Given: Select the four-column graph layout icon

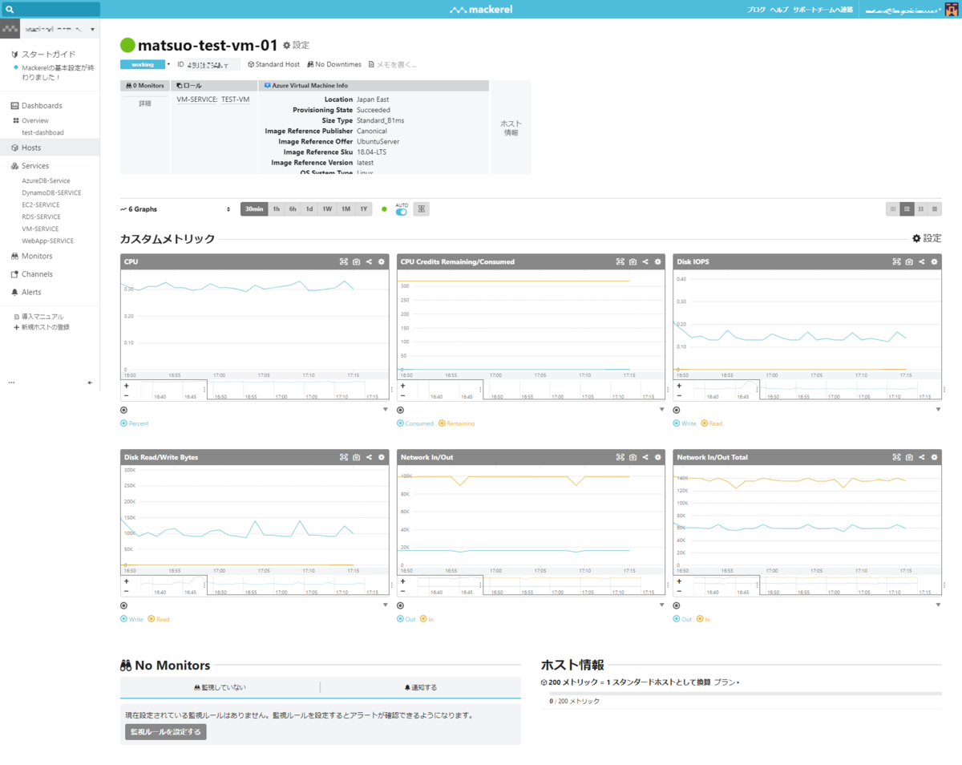Looking at the screenshot, I should click(893, 209).
